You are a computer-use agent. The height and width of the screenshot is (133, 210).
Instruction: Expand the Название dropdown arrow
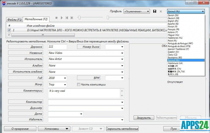click(122, 53)
